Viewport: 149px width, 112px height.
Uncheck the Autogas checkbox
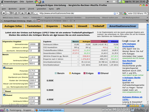coord(4,68)
